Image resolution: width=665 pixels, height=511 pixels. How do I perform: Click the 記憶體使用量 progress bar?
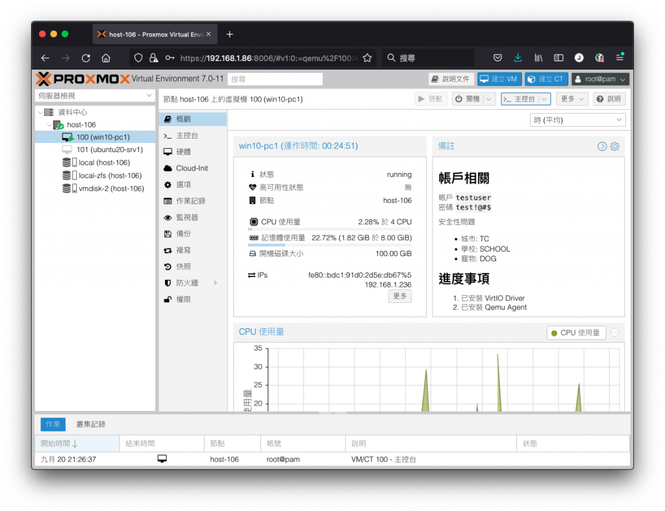point(330,245)
